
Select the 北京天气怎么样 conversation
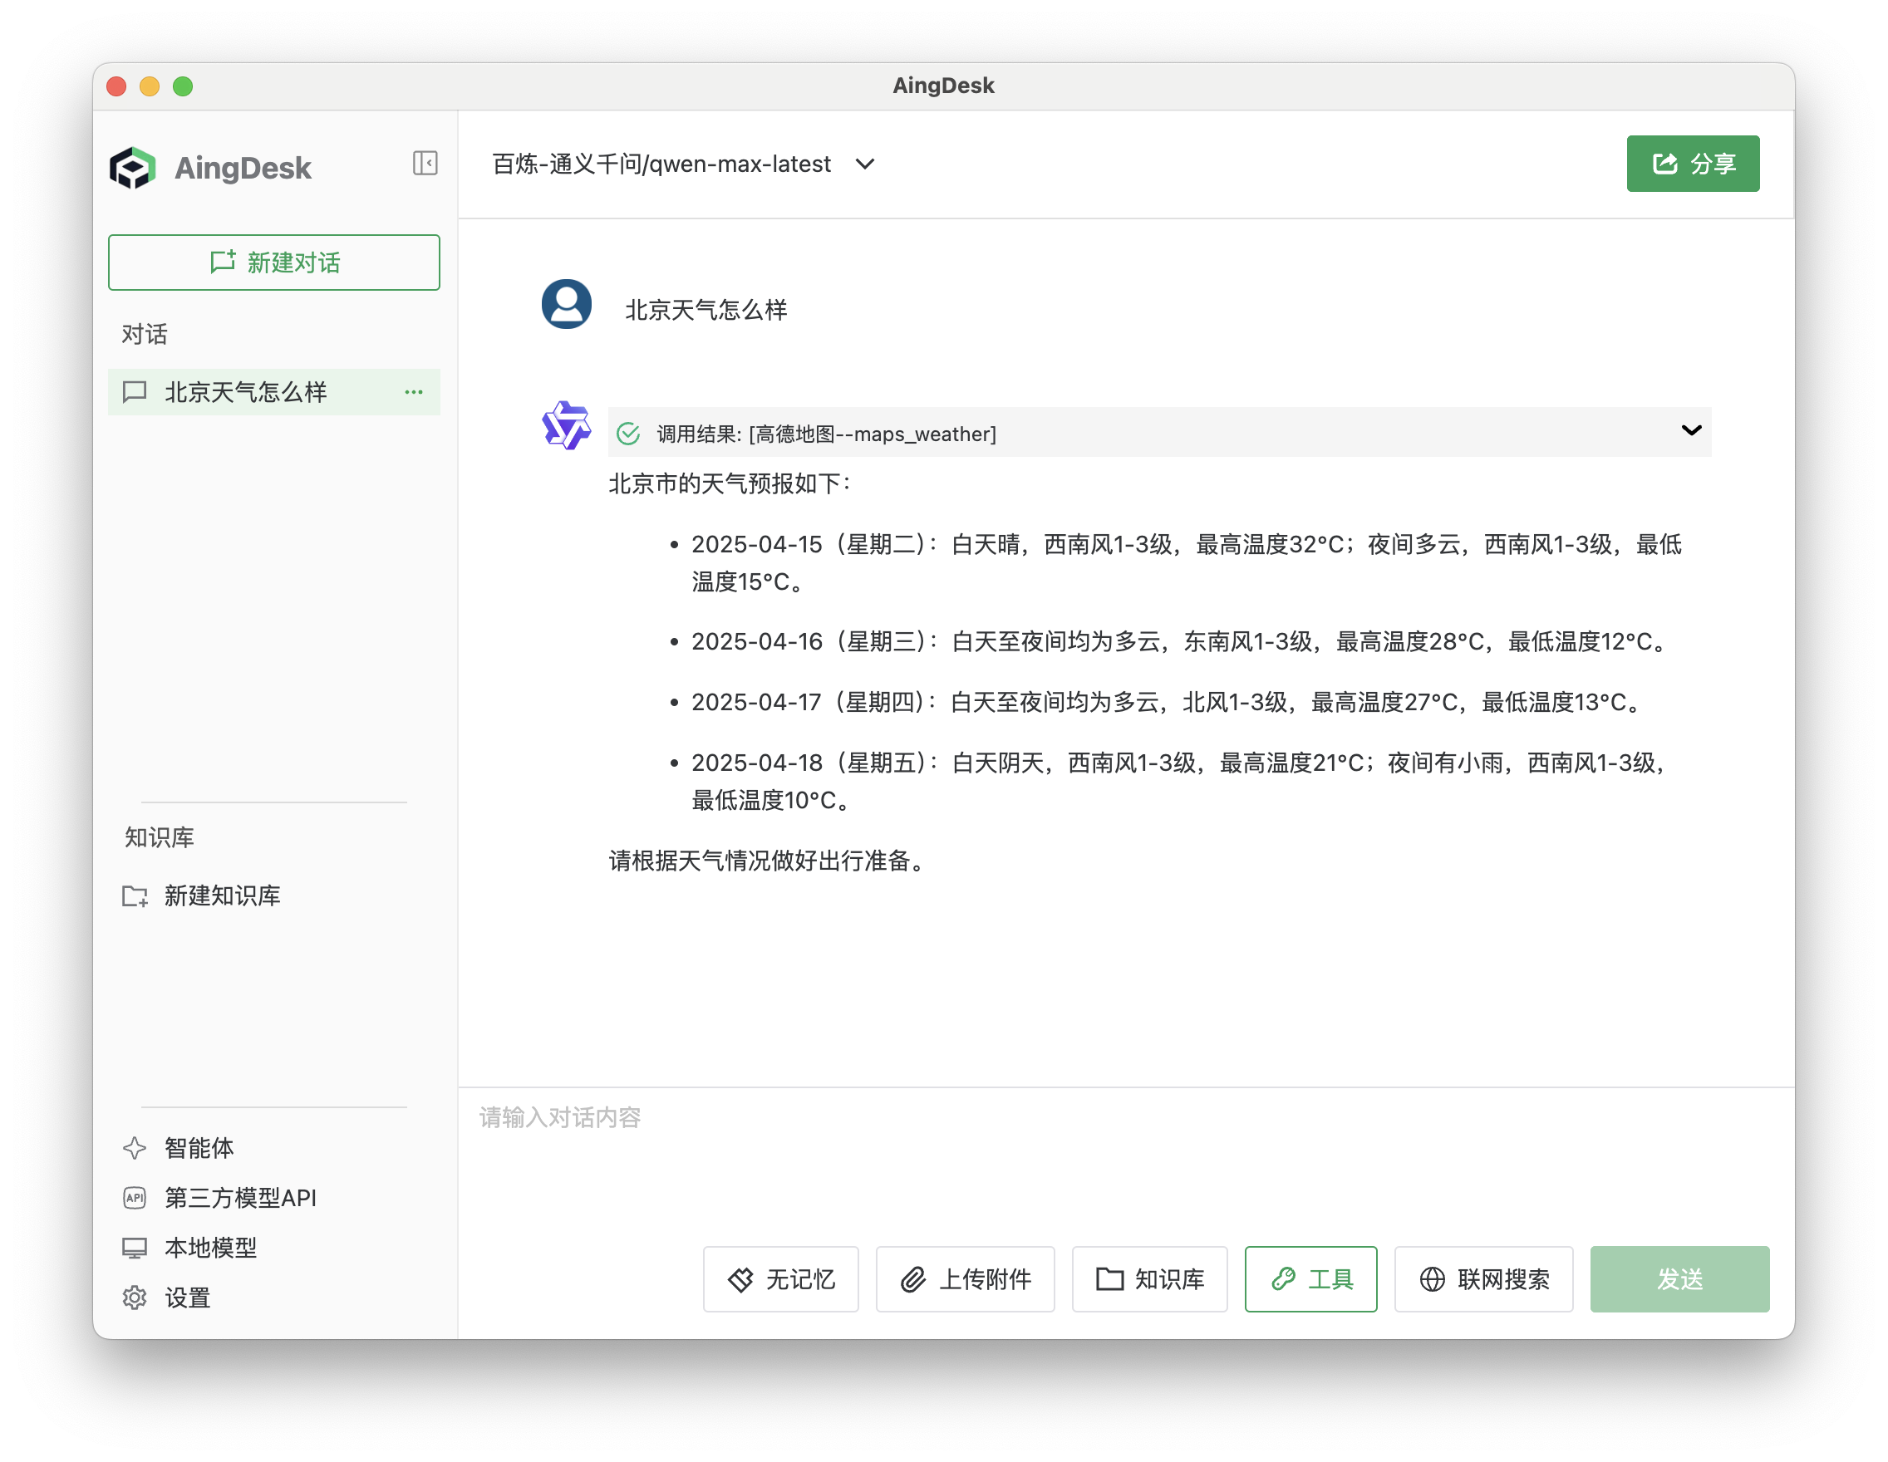pos(245,392)
